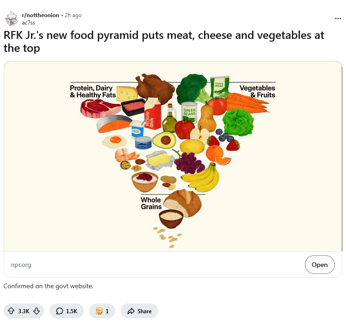
Task: Upvote the post with the up arrow
Action: pos(12,311)
